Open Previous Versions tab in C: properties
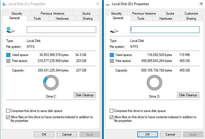Viewport: 205px width, 139px height. [52, 14]
